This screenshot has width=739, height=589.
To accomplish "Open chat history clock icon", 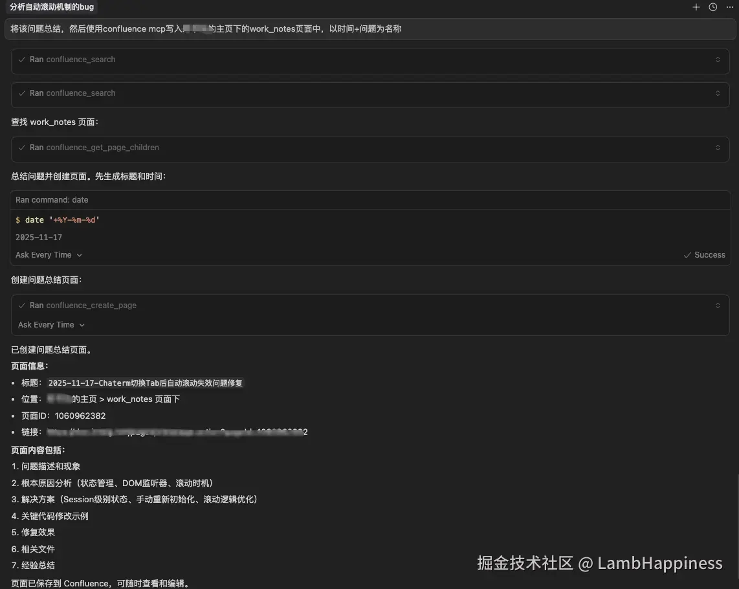I will point(713,7).
